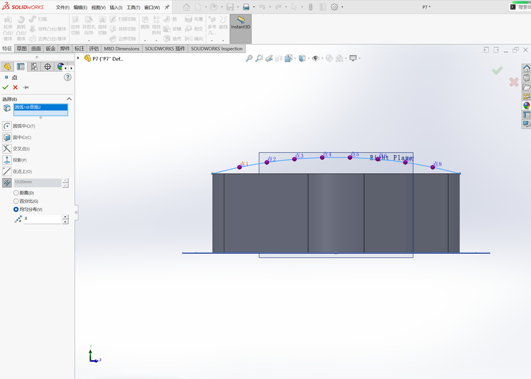Image resolution: width=531 pixels, height=379 pixels.
Task: Increase the point count with up spinner
Action: [65, 217]
